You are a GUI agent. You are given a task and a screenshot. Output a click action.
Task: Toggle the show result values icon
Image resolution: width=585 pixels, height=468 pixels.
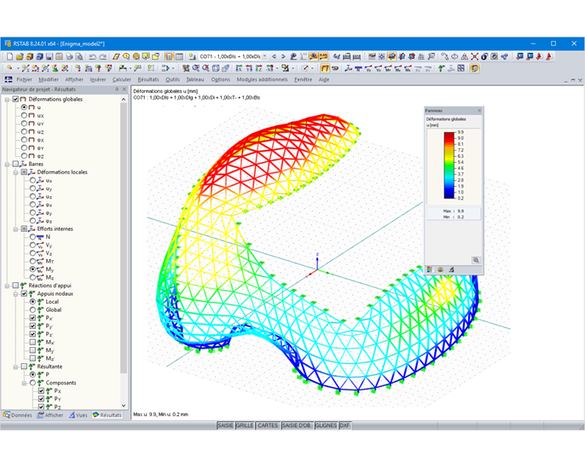[x=323, y=56]
